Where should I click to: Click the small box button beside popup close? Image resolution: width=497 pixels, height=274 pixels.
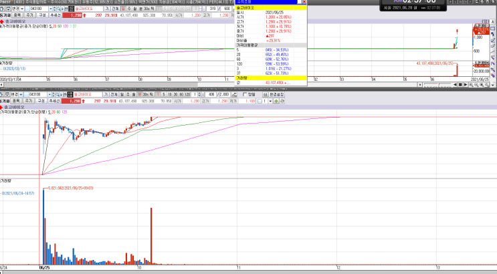[299, 1]
